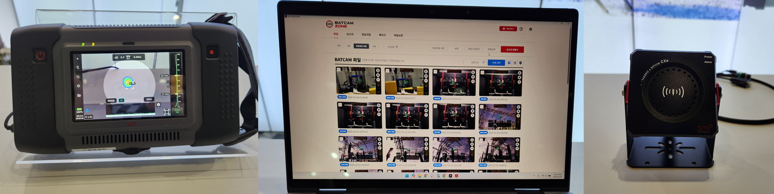This screenshot has width=774, height=194.
Task: Click the 삭제 button
Action: click(456, 49)
